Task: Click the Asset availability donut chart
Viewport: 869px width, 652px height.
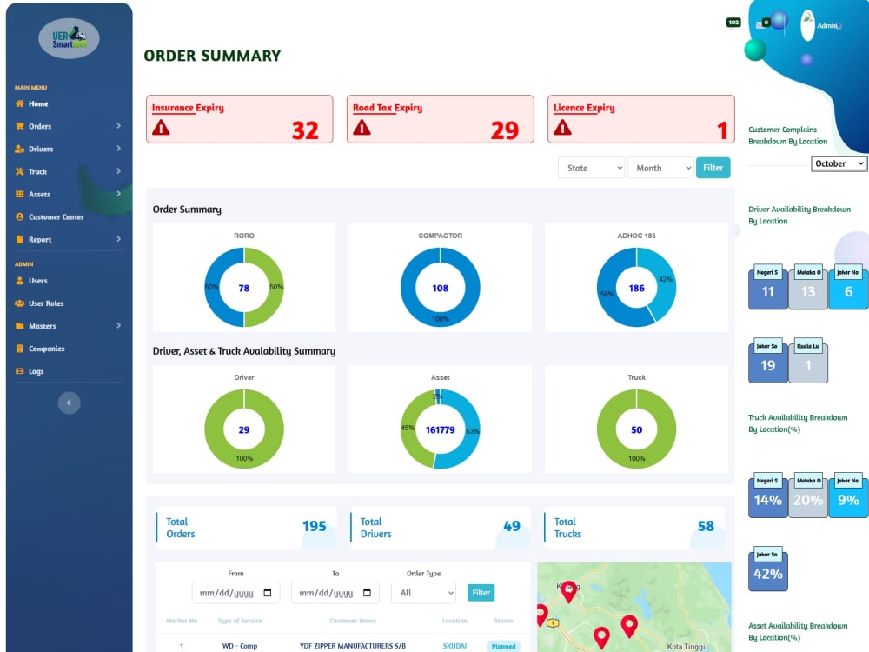Action: pyautogui.click(x=440, y=429)
